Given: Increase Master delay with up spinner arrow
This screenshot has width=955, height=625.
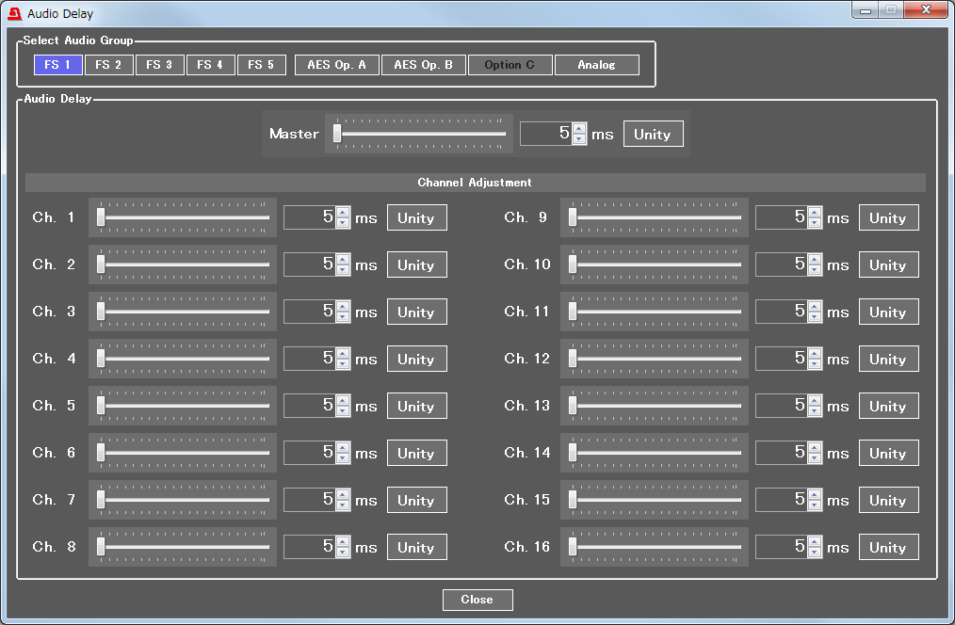Looking at the screenshot, I should (579, 129).
